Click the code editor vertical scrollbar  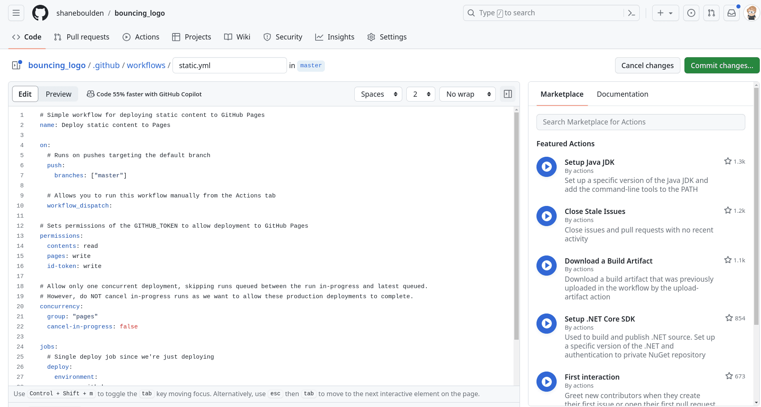coord(516,226)
